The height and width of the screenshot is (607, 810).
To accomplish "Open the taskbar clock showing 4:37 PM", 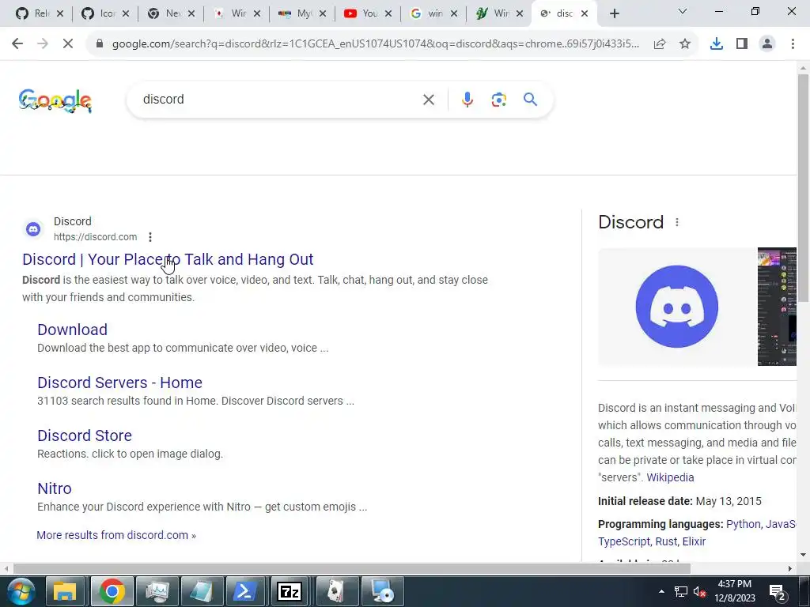I will [735, 591].
